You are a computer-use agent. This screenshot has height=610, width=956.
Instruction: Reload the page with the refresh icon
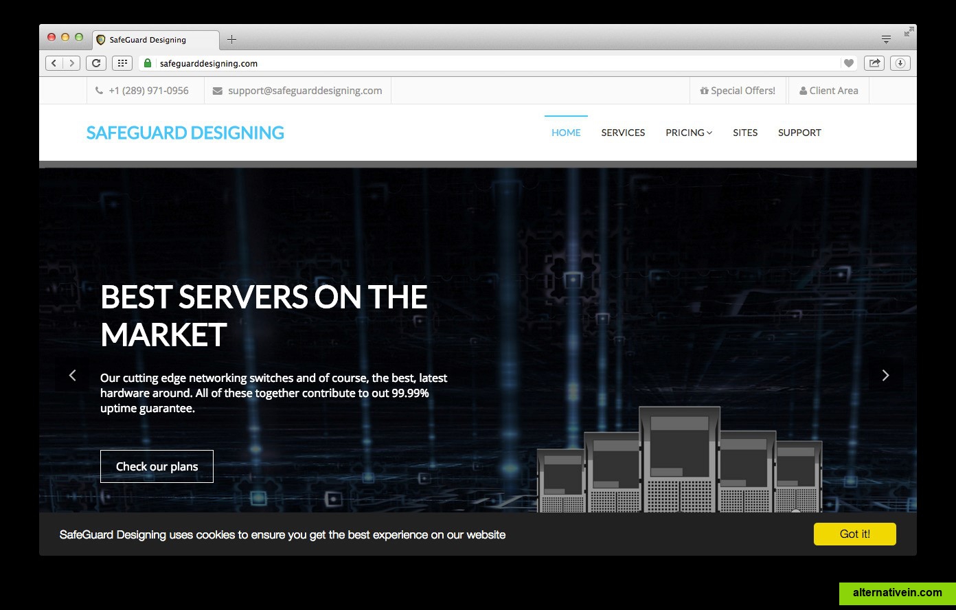[96, 63]
